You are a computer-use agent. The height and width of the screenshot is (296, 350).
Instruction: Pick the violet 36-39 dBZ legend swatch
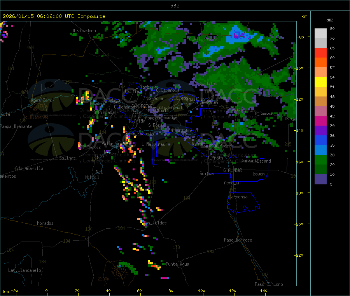coord(320,131)
